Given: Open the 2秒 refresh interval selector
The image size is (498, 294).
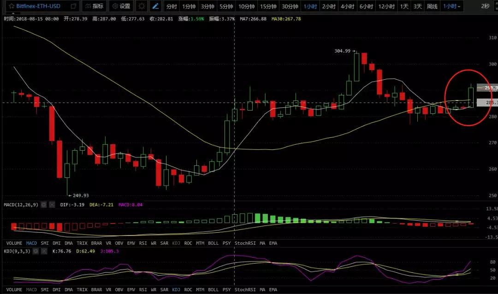Looking at the screenshot, I should pyautogui.click(x=485, y=6).
